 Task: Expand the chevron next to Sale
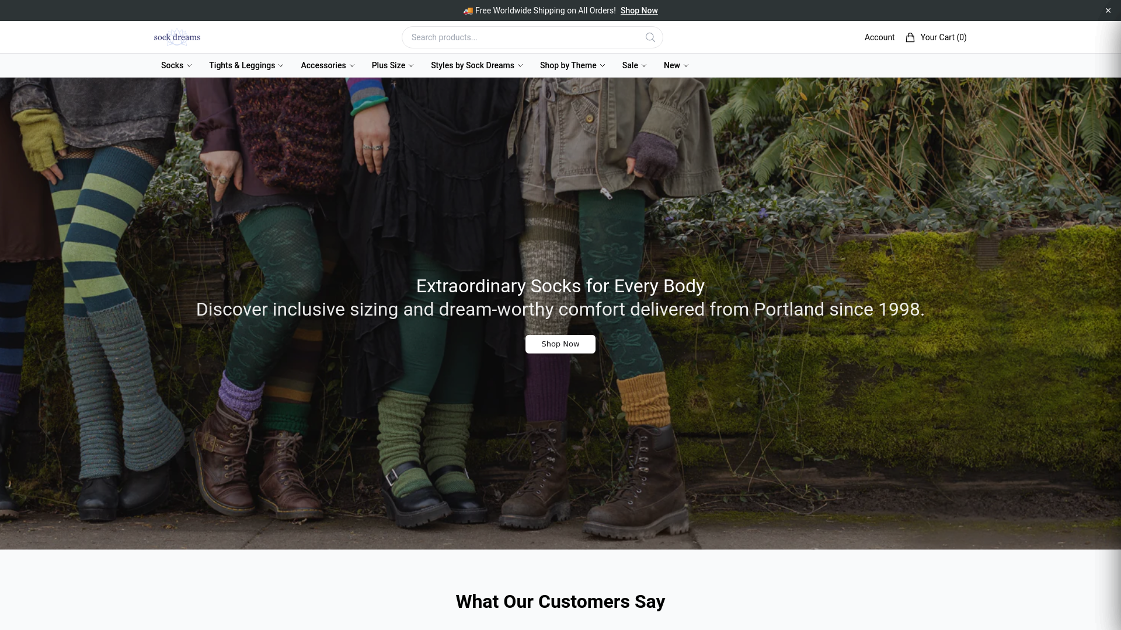pos(644,65)
